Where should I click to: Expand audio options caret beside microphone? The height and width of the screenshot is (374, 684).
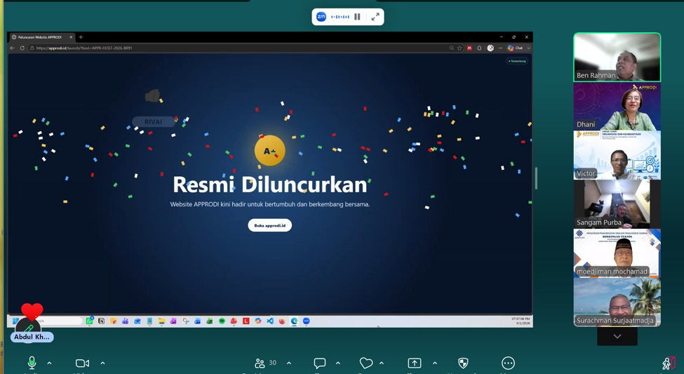[49, 363]
